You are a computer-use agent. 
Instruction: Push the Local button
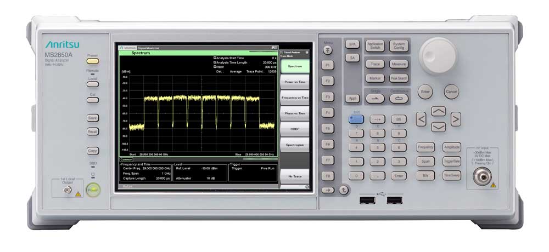click(93, 84)
